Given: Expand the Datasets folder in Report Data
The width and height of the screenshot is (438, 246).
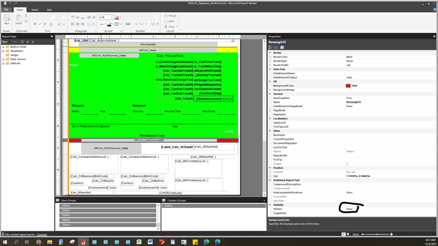Looking at the screenshot, I should pyautogui.click(x=3, y=63).
